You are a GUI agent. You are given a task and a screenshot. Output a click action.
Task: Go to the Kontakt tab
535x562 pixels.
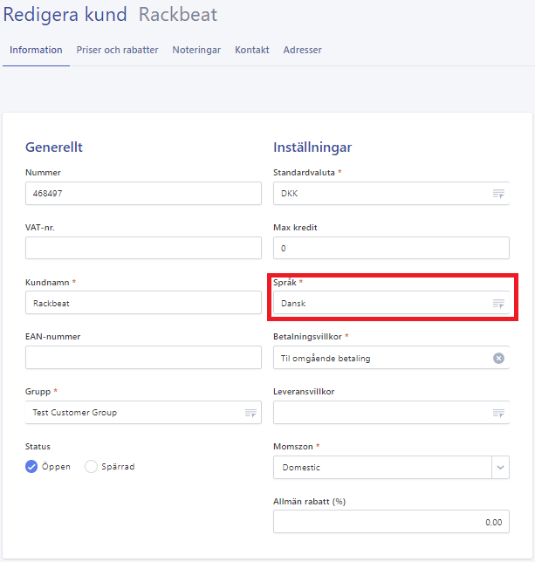click(251, 50)
